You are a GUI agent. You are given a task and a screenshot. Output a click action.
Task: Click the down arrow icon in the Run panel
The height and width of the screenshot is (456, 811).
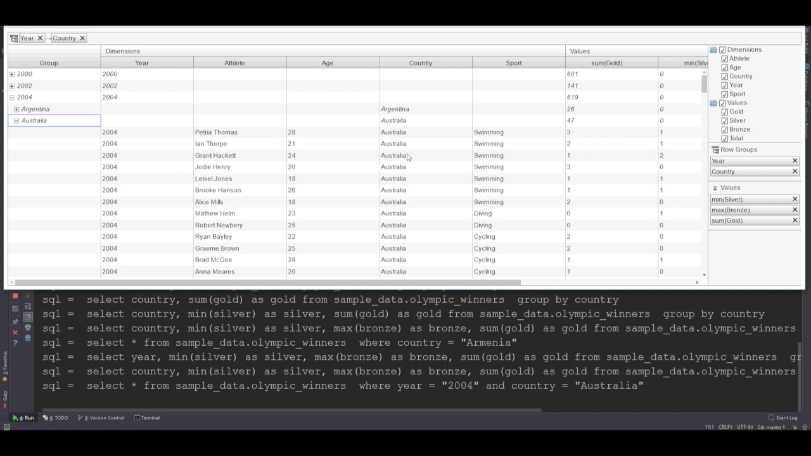pos(28,296)
